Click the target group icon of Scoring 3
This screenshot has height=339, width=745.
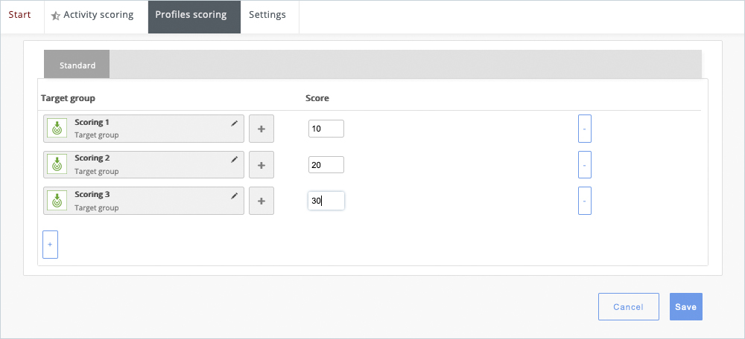pos(57,201)
